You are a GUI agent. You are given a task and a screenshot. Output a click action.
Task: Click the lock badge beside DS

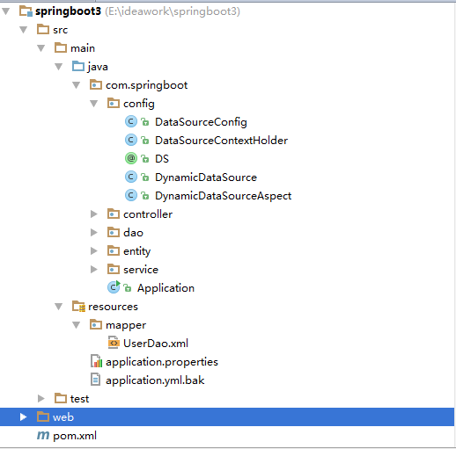(x=145, y=159)
